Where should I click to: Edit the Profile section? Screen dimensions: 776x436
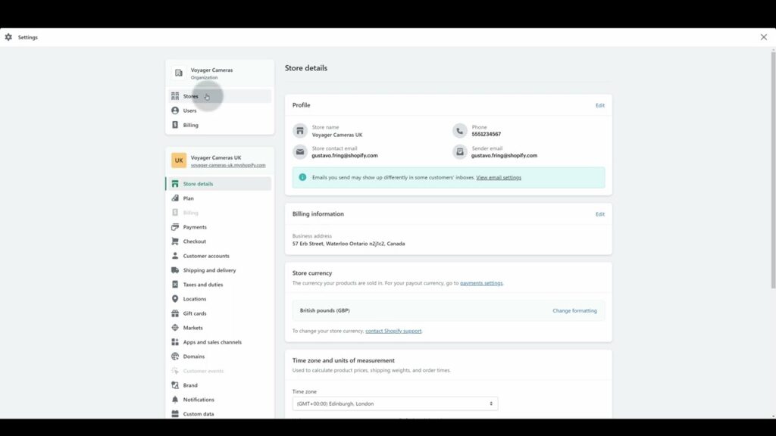599,105
